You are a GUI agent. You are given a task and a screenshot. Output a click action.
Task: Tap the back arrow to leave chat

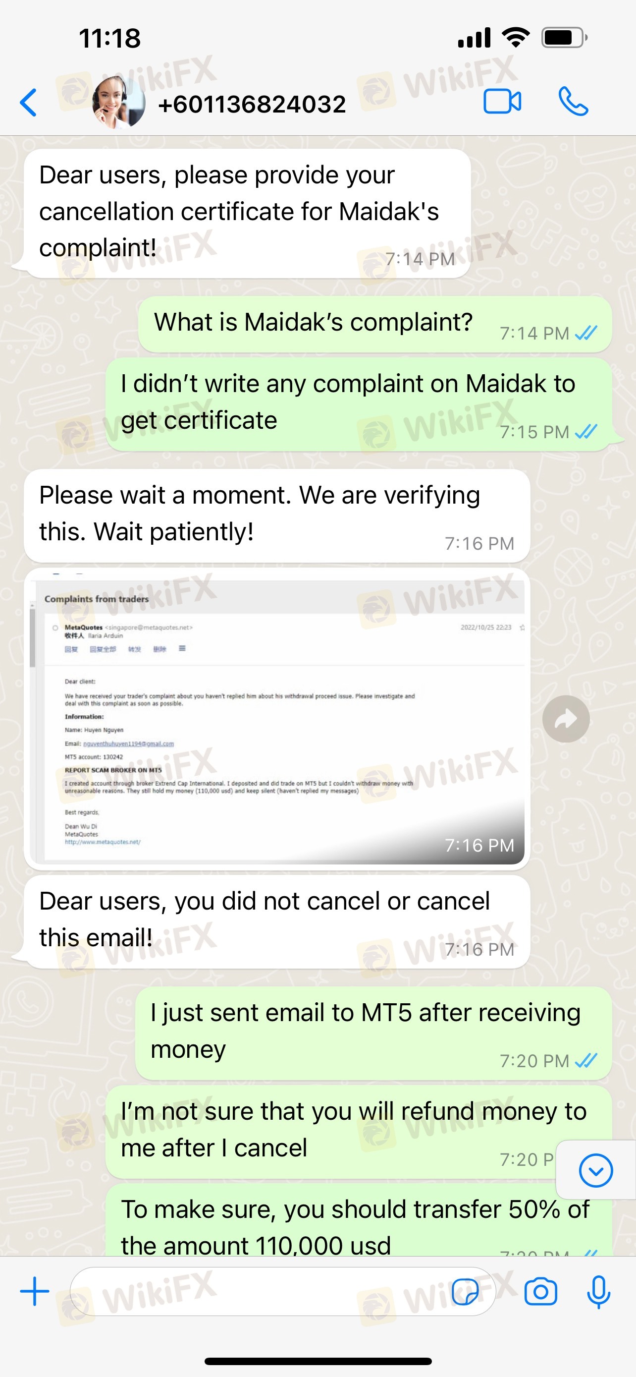tap(28, 102)
